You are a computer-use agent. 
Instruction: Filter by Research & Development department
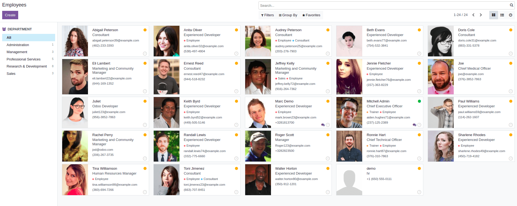point(27,66)
